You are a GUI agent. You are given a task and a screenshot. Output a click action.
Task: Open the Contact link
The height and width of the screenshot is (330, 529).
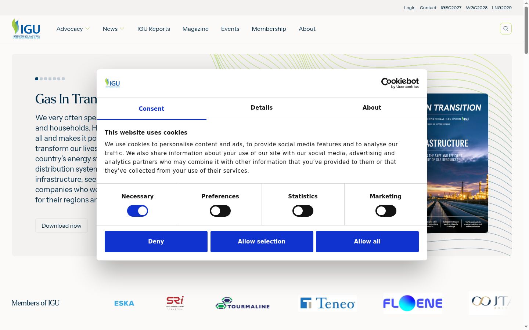428,8
